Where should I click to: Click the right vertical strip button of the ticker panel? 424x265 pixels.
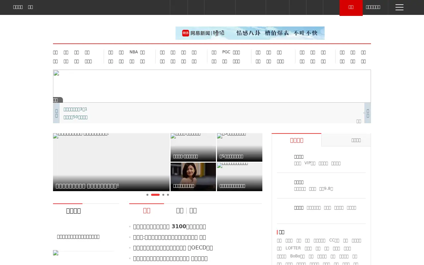pyautogui.click(x=368, y=113)
